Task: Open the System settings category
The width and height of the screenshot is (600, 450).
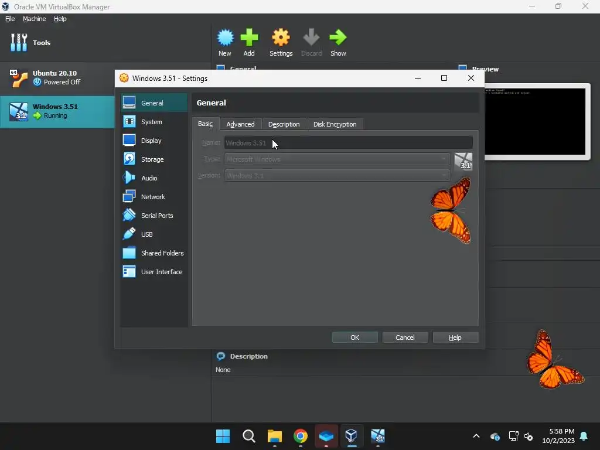Action: 154,122
